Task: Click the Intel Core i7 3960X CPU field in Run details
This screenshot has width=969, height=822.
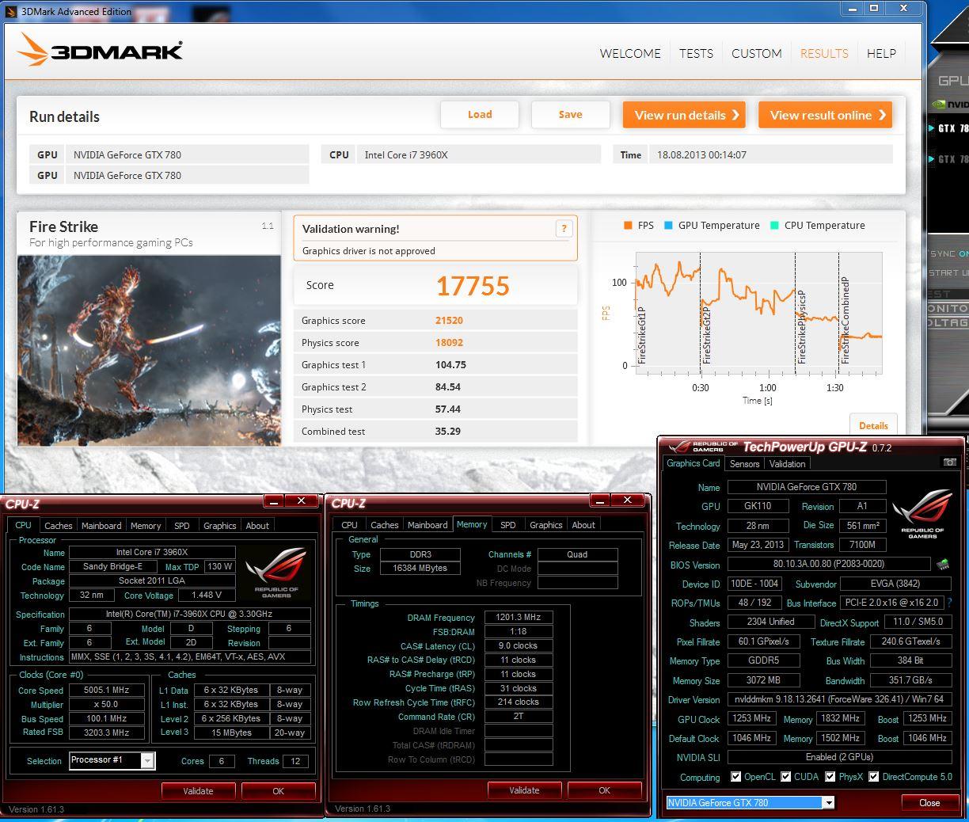Action: click(x=478, y=155)
